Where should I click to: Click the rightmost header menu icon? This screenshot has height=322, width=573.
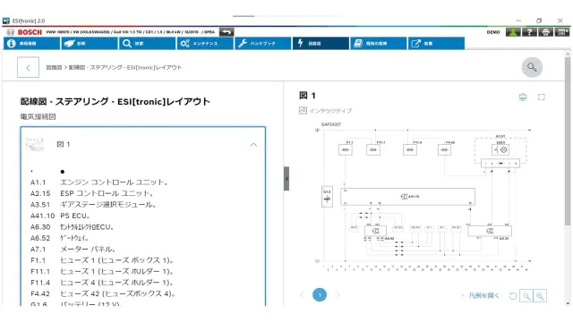[561, 32]
